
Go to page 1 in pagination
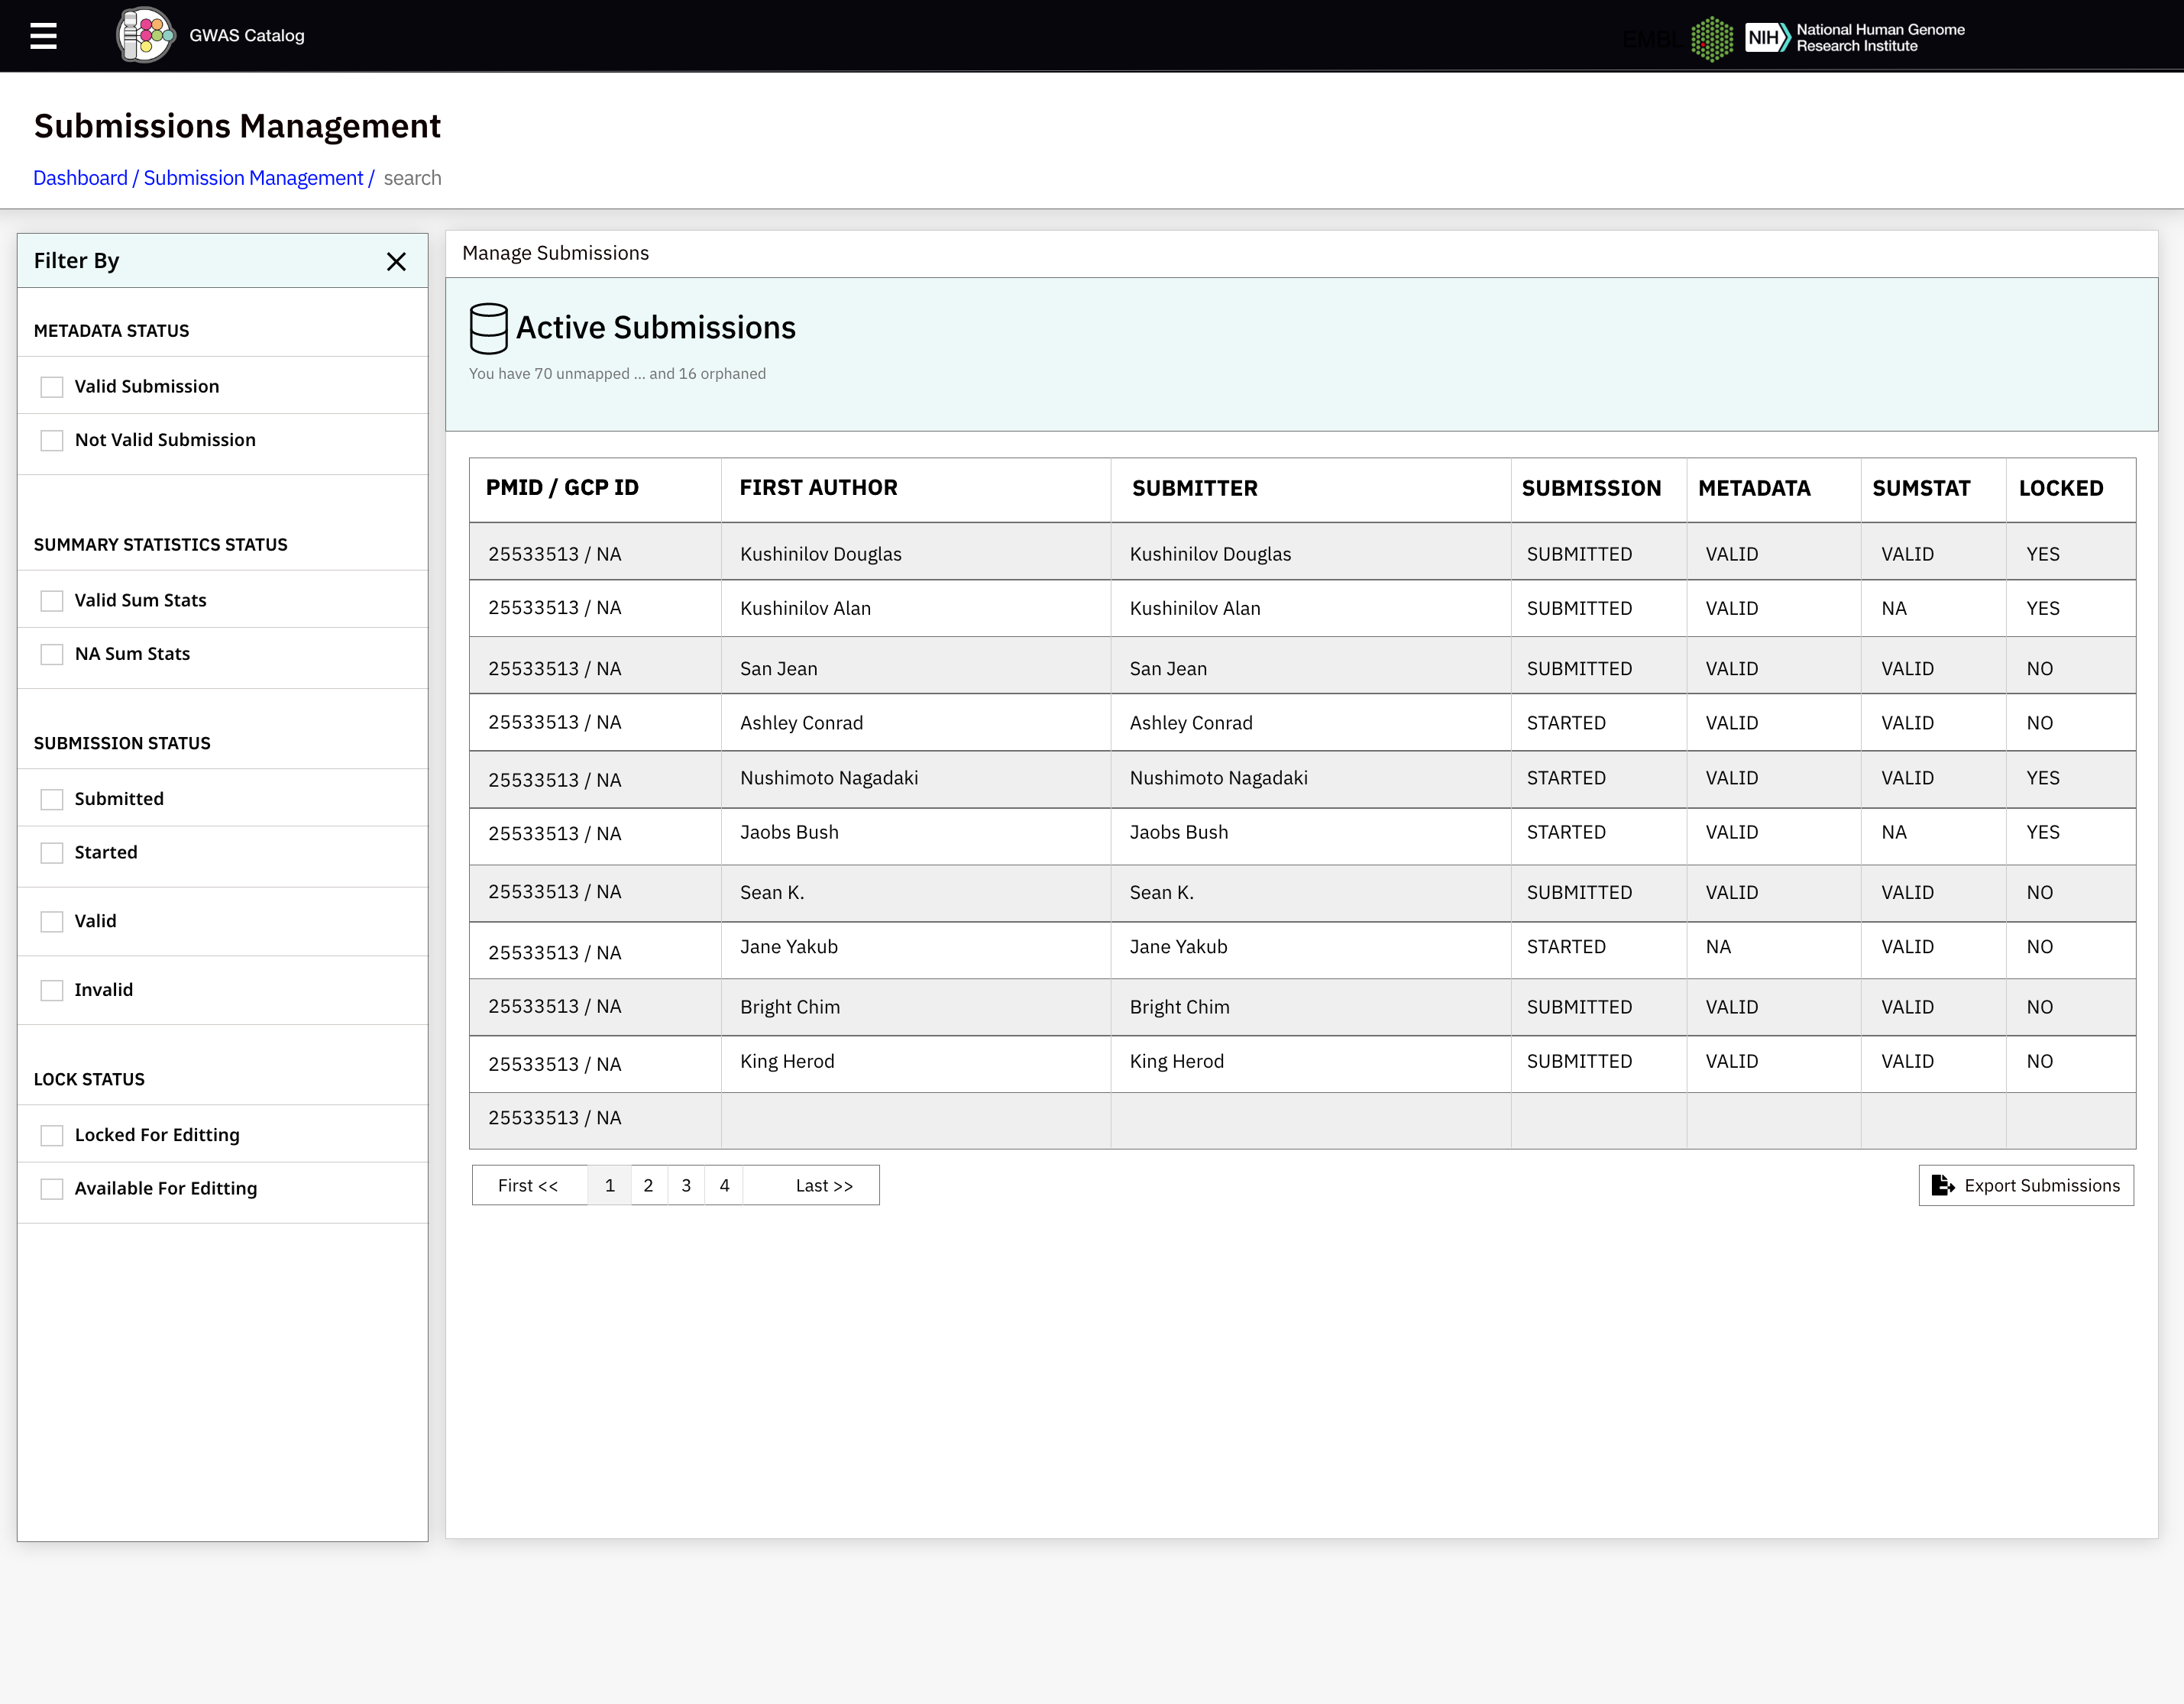[x=610, y=1185]
